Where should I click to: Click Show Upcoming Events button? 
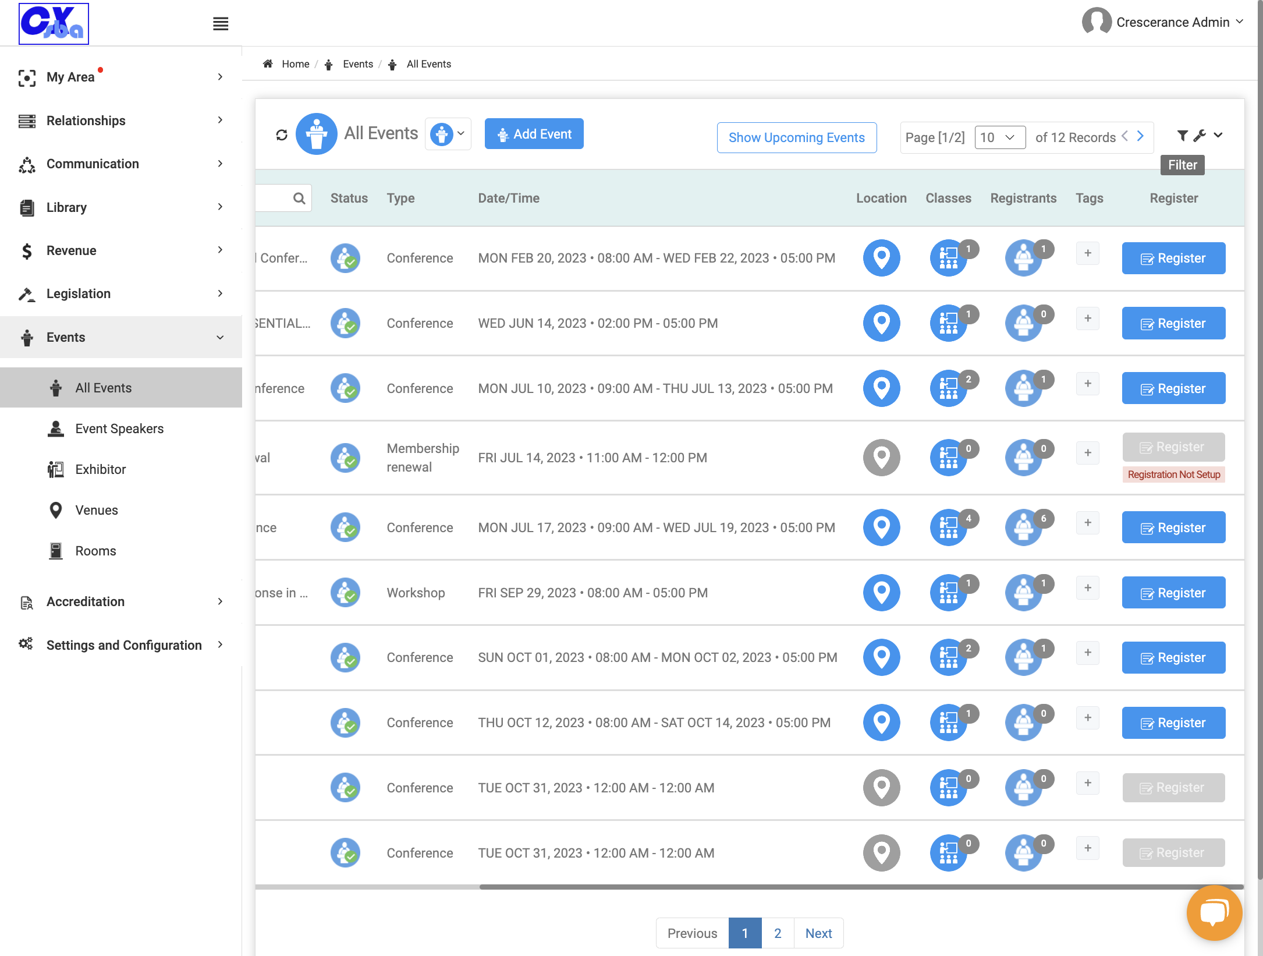tap(797, 137)
